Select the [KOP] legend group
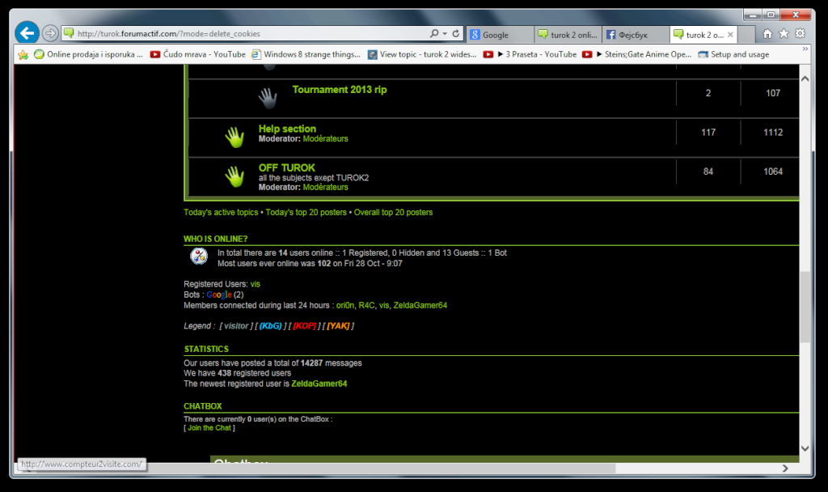Image resolution: width=828 pixels, height=492 pixels. click(305, 326)
